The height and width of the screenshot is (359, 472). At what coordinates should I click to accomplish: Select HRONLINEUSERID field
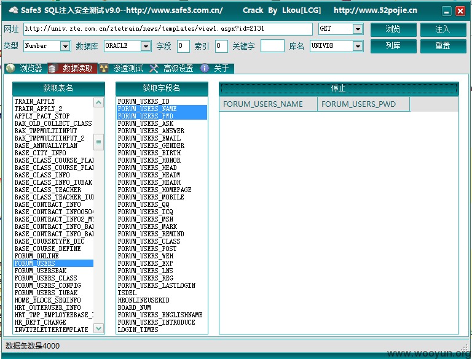point(162,300)
